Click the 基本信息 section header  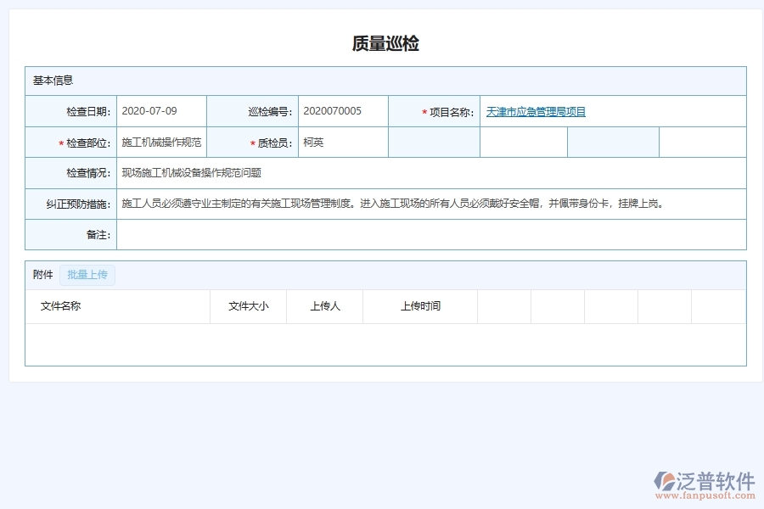tap(53, 80)
